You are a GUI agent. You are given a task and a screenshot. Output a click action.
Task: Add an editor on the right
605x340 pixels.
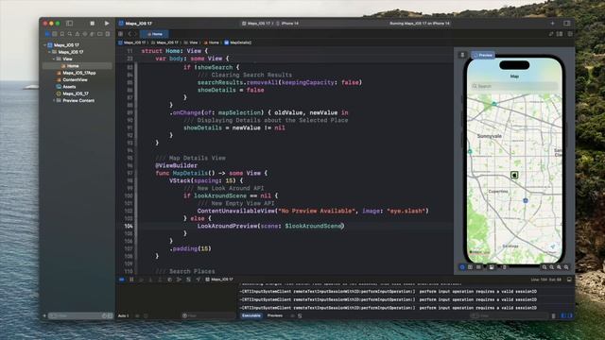(x=570, y=34)
